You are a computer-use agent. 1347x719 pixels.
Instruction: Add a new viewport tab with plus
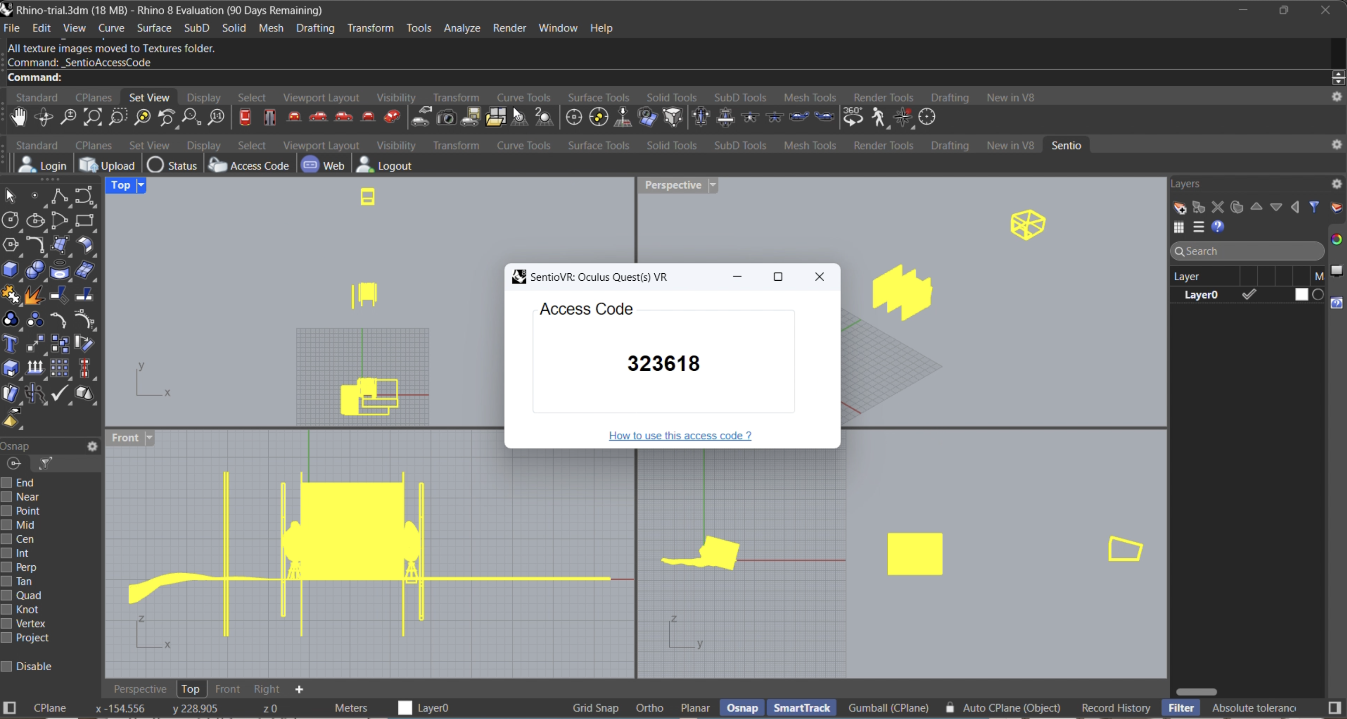click(x=299, y=690)
